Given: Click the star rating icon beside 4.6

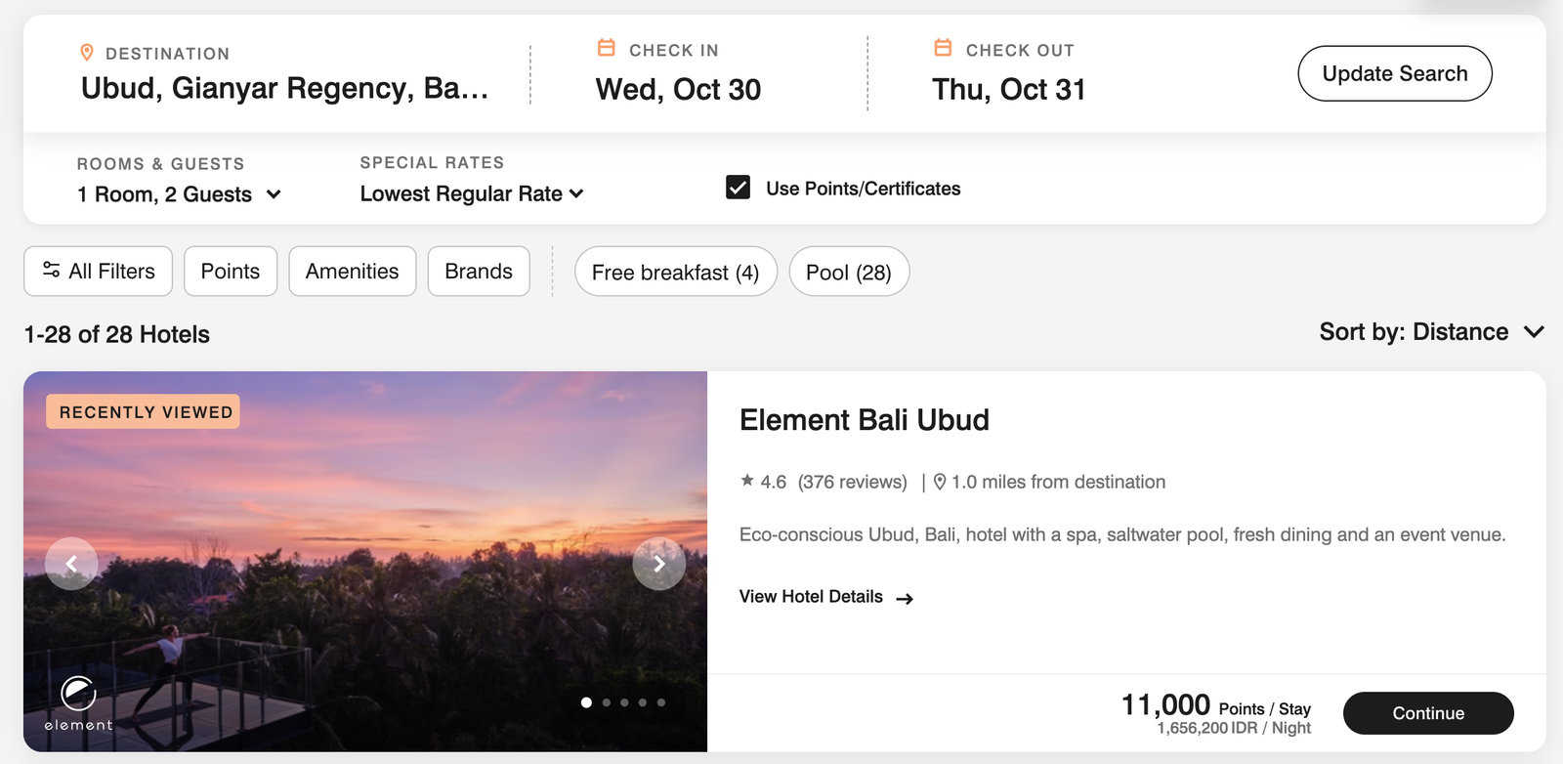Looking at the screenshot, I should click(x=747, y=480).
